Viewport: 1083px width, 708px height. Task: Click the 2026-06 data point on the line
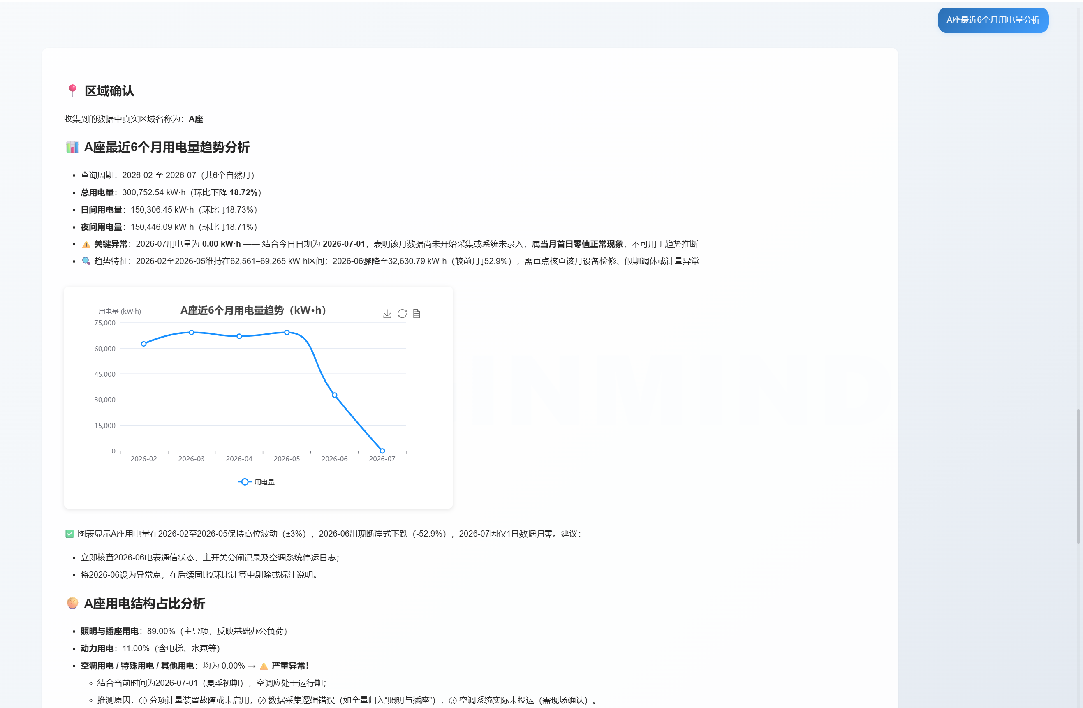(334, 396)
